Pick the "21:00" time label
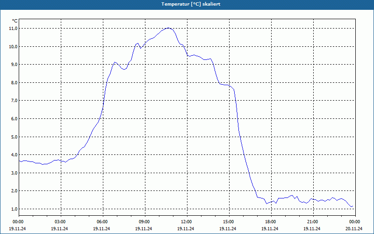The image size is (374, 234). tap(313, 222)
